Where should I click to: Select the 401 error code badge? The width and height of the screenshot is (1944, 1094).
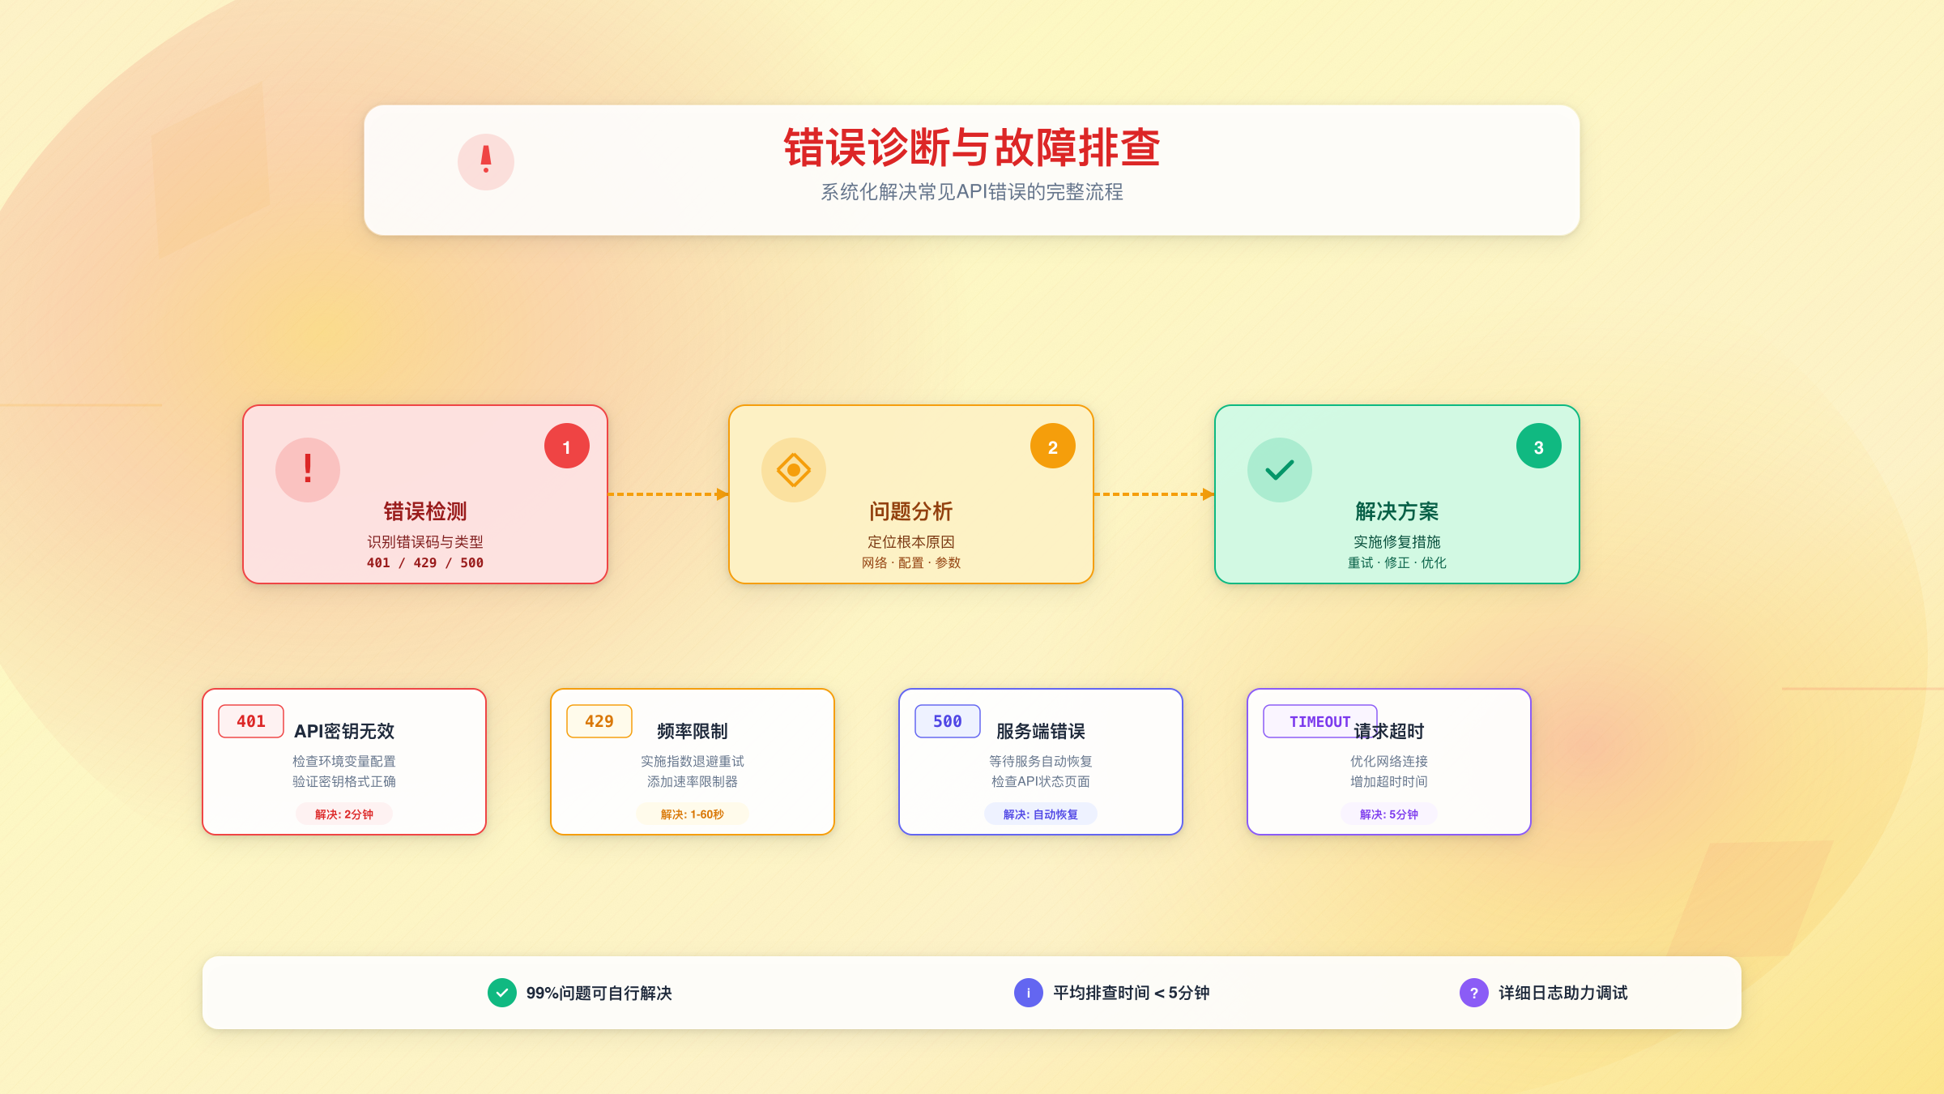coord(250,720)
